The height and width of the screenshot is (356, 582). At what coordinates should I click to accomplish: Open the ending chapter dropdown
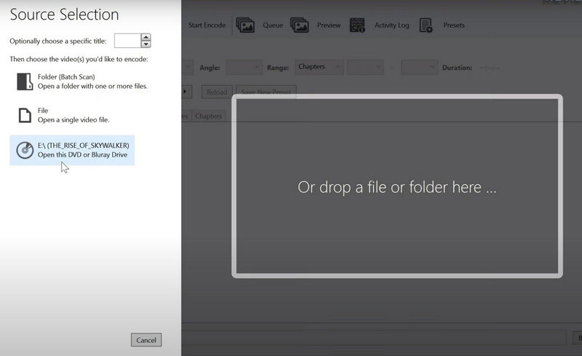[x=419, y=67]
